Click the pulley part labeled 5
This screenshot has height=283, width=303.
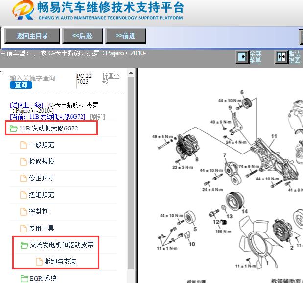189,218
